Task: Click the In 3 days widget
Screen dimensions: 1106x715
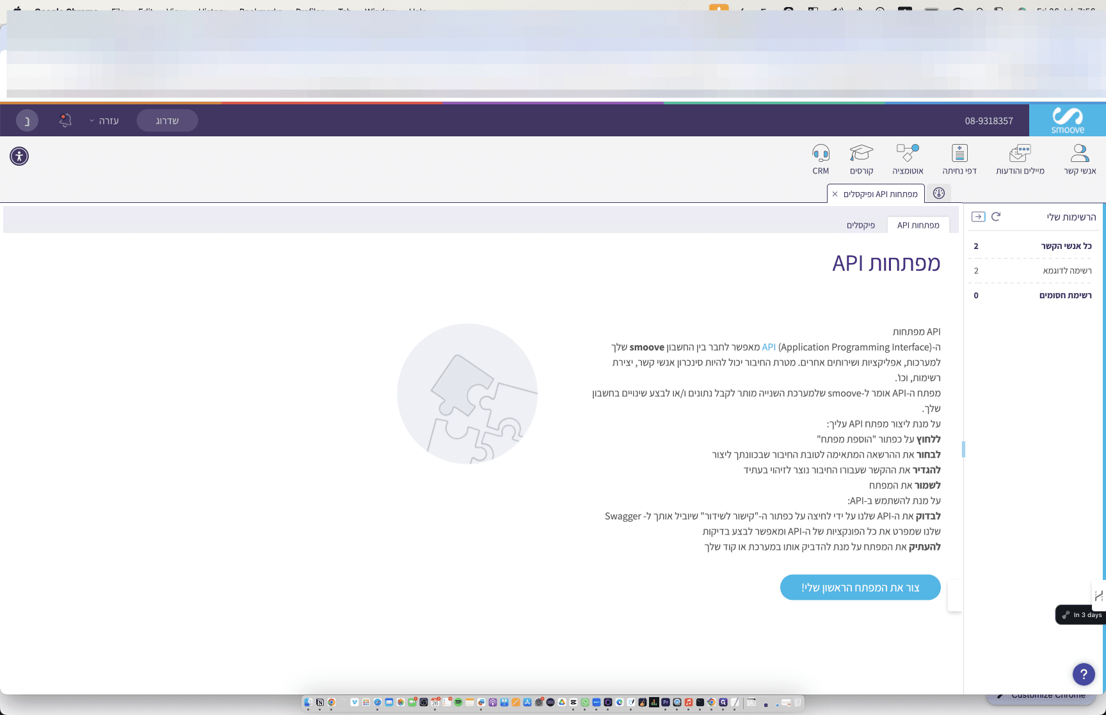Action: pos(1081,615)
